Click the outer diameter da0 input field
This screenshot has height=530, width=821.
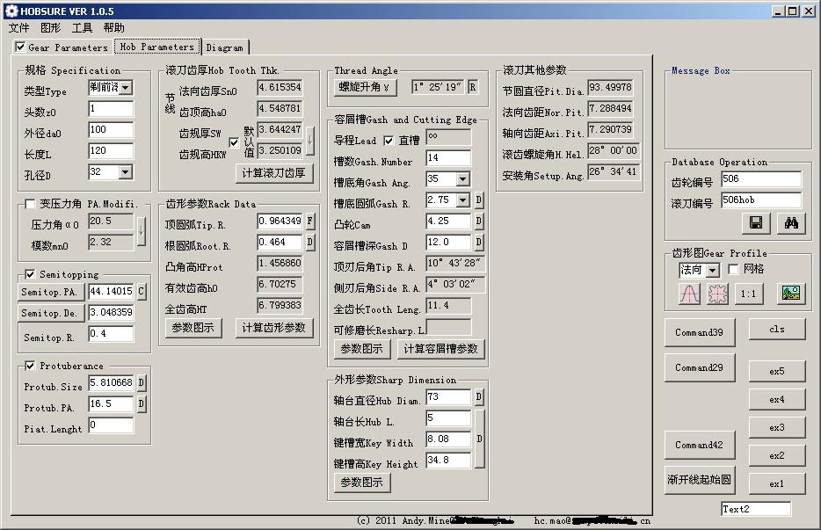111,130
